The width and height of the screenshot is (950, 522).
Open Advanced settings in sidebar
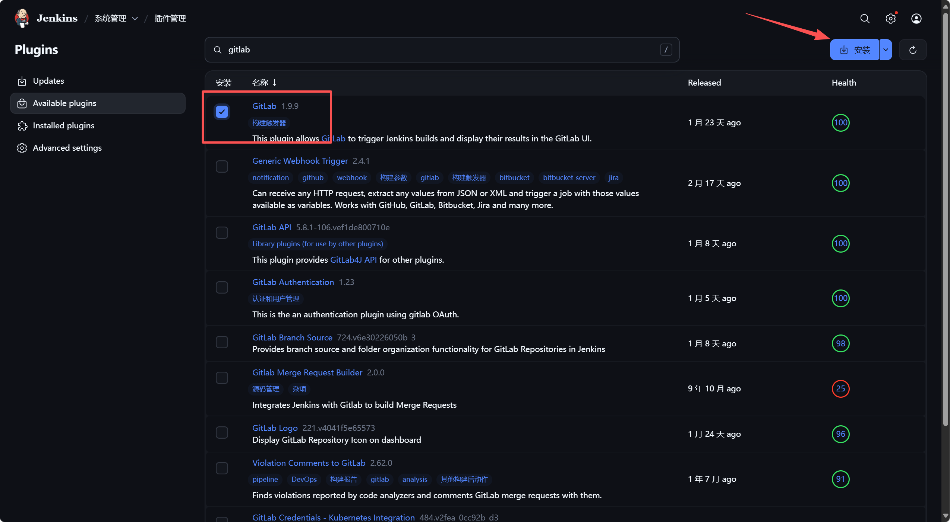point(67,148)
